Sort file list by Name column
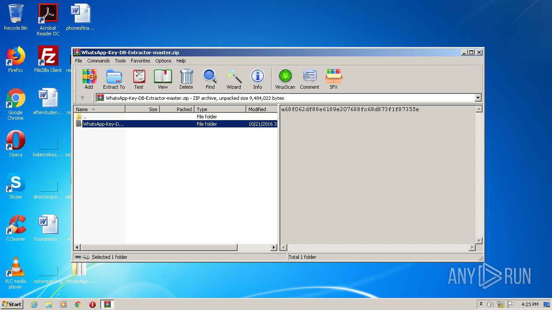Screen dimensions: 552x310 click(100, 109)
